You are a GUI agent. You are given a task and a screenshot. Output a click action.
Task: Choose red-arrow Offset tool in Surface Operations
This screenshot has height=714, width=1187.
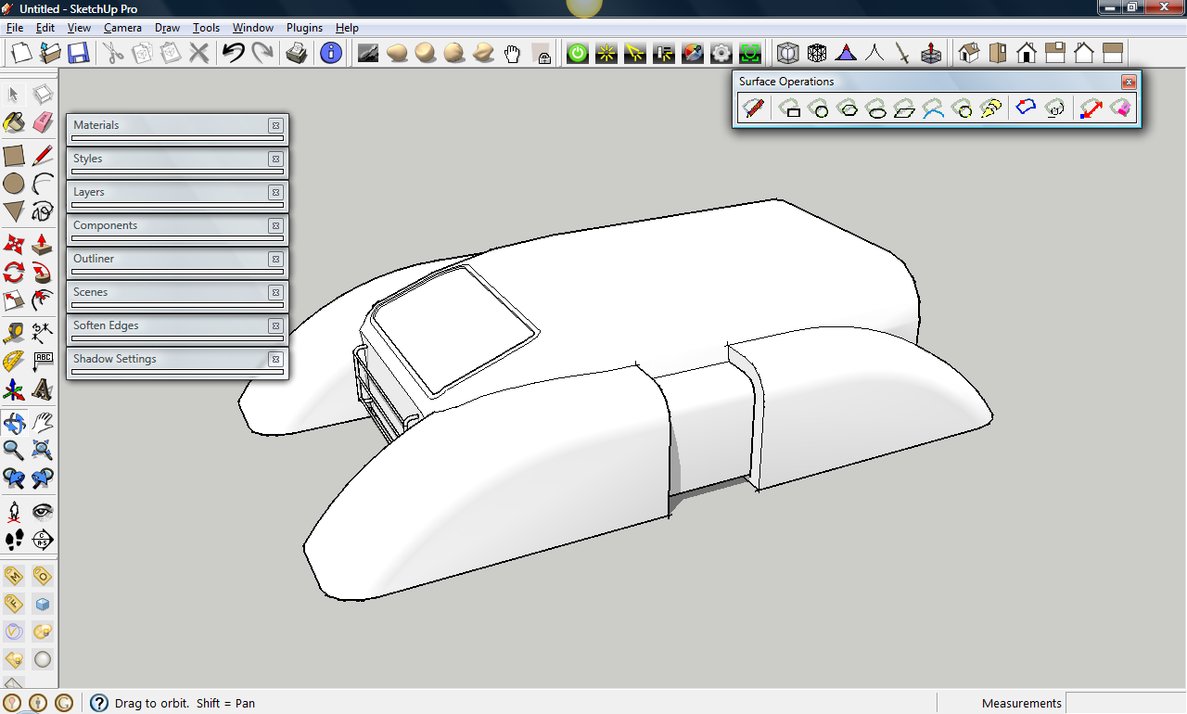(x=1091, y=109)
